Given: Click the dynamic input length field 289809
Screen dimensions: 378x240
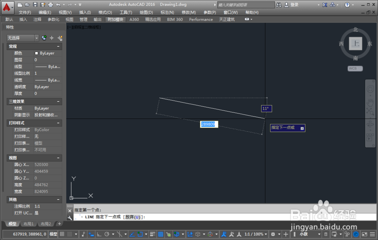Looking at the screenshot, I should (209, 124).
